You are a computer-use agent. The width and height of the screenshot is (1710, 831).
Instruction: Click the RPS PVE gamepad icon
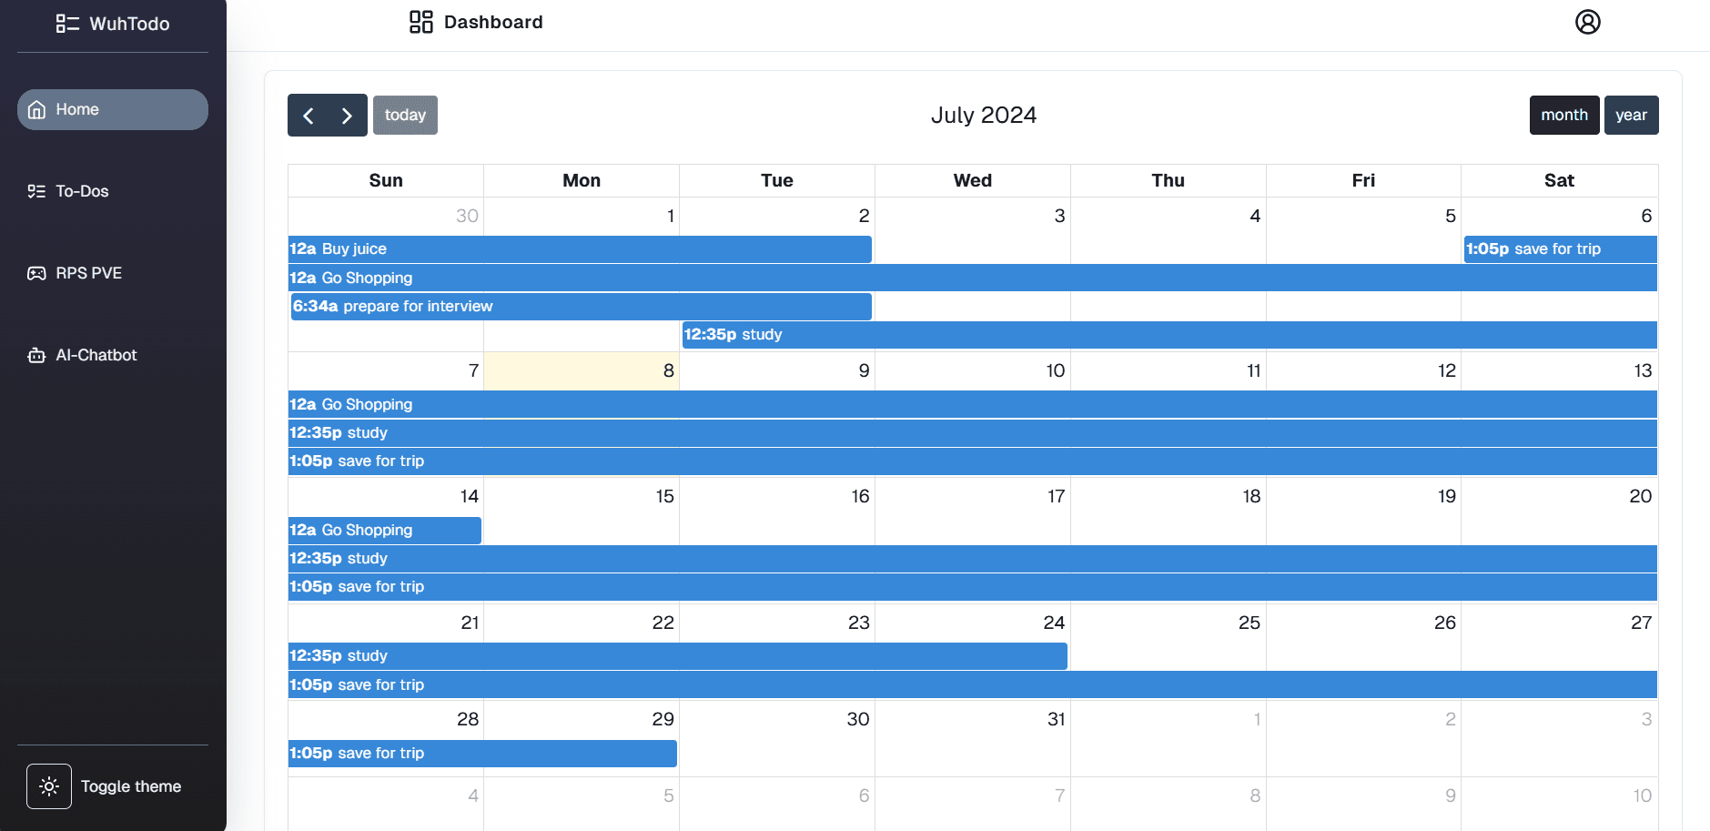36,272
